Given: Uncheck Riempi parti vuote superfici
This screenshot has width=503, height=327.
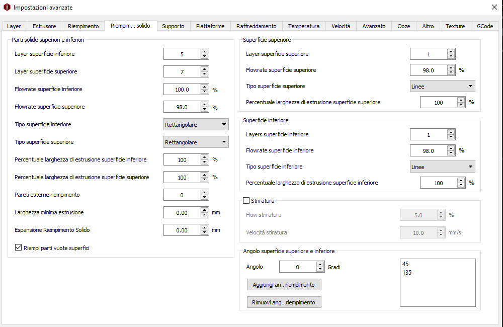Looking at the screenshot, I should tap(19, 248).
